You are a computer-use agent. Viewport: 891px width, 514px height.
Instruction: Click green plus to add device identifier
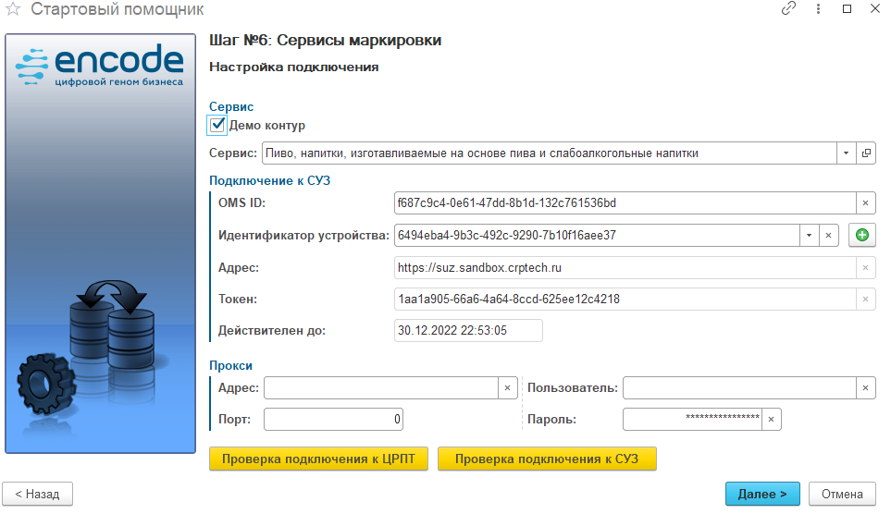(x=862, y=236)
